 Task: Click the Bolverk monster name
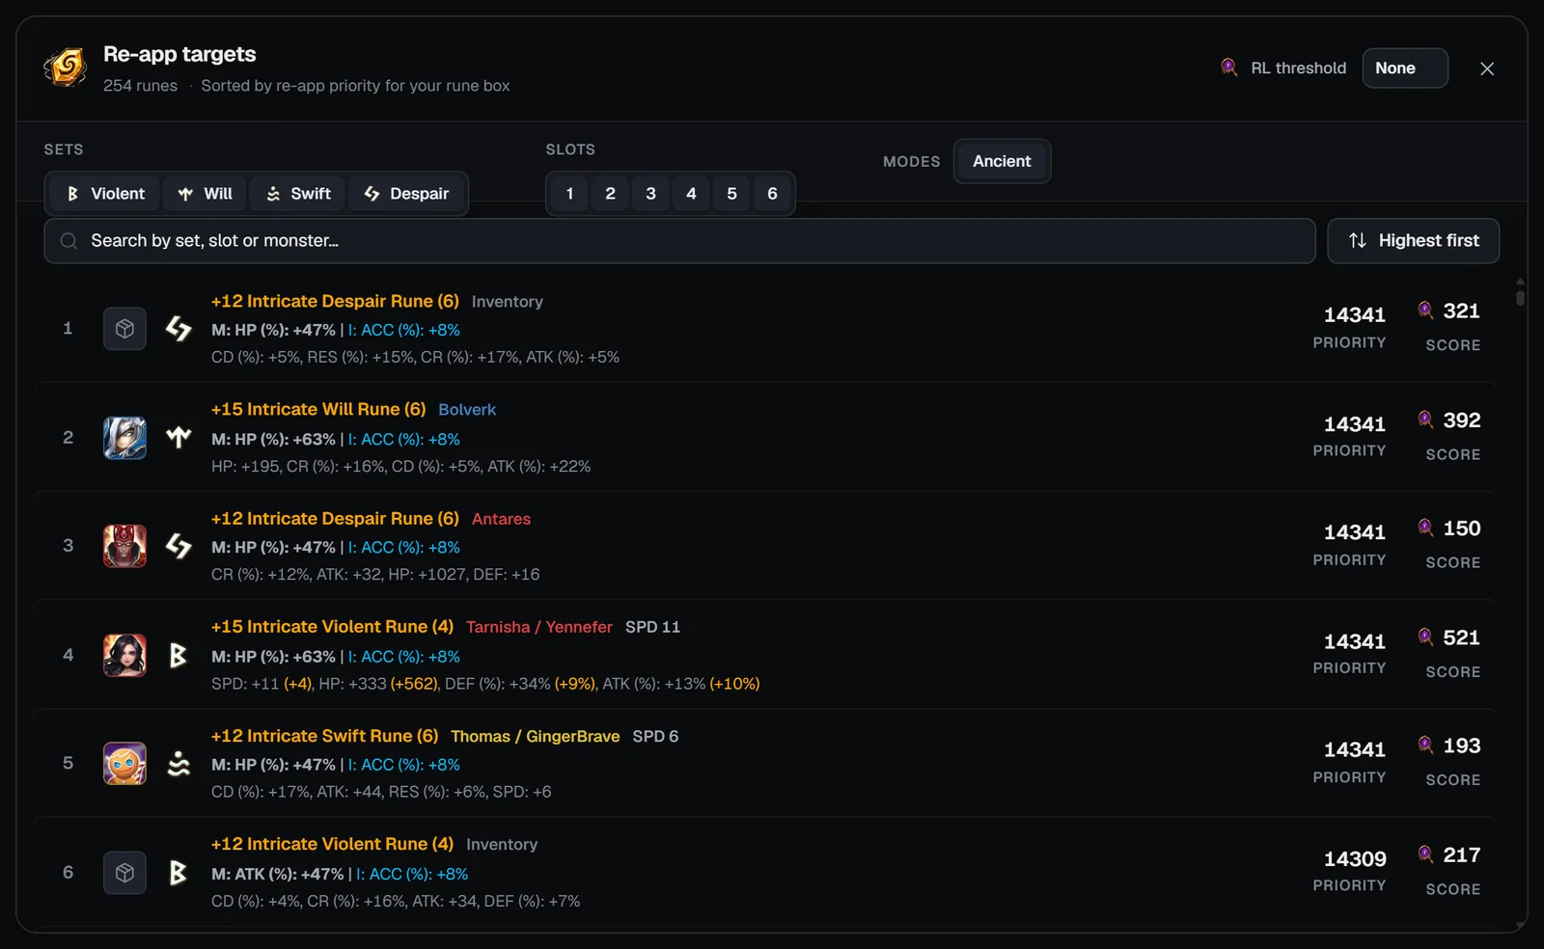(467, 410)
